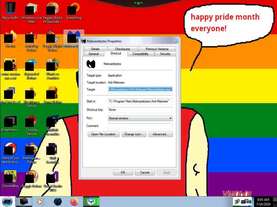Click the empty Comment field
Screen dimensions: 277x207
point(140,126)
